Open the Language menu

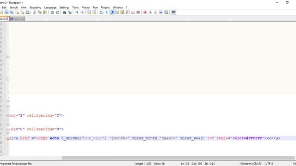click(x=50, y=7)
